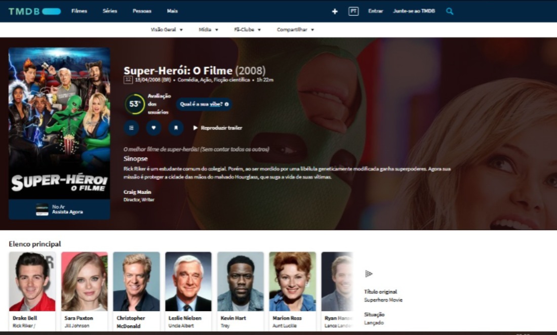Click the Craig Mazin director link
This screenshot has height=335, width=557.
coord(137,192)
